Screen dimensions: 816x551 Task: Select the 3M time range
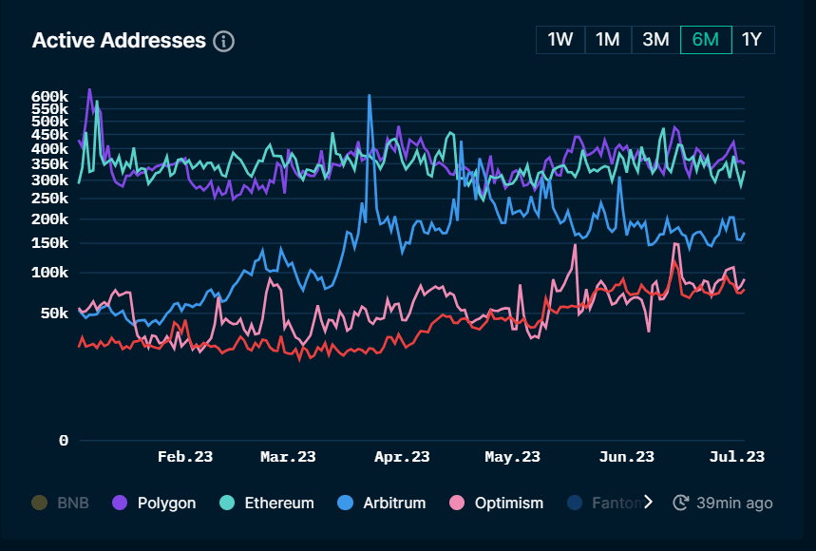coord(655,40)
